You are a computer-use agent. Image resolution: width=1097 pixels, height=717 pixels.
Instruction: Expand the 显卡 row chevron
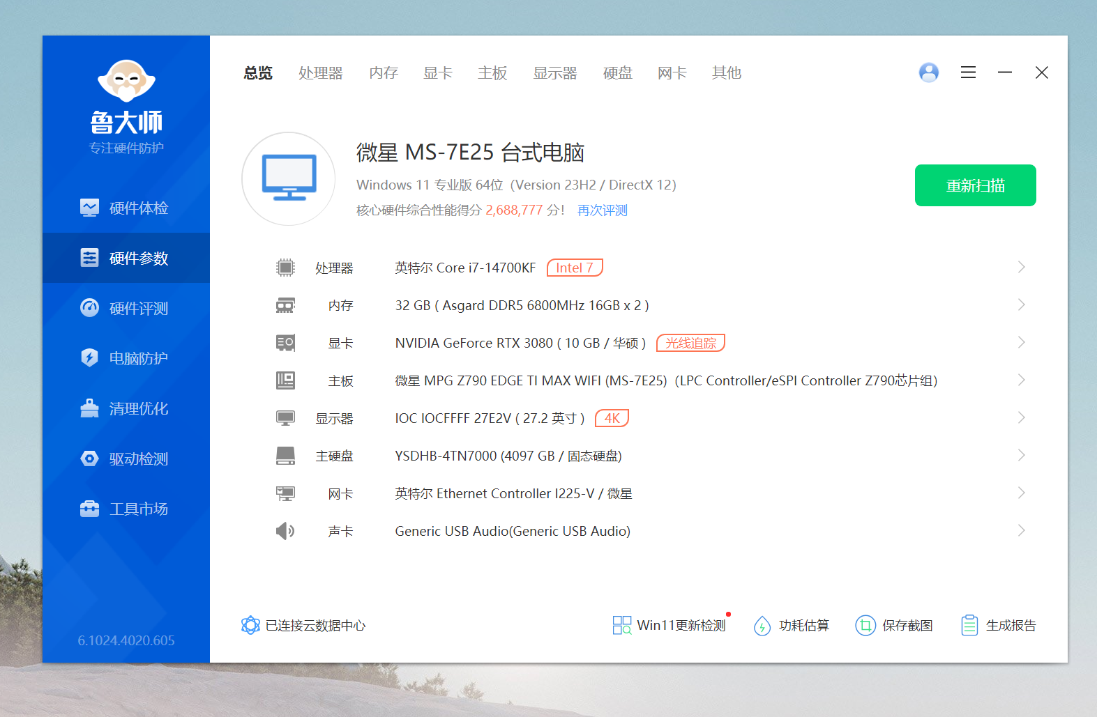point(1021,343)
